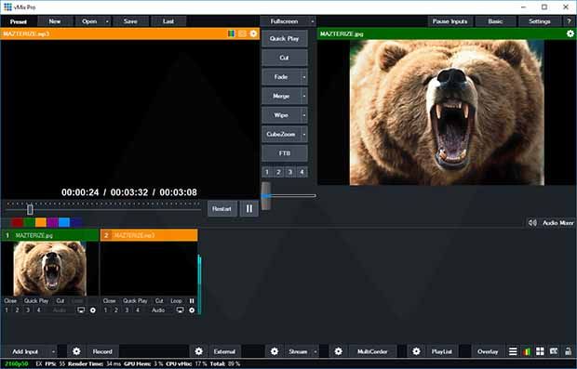Open help question mark button

coord(569,21)
